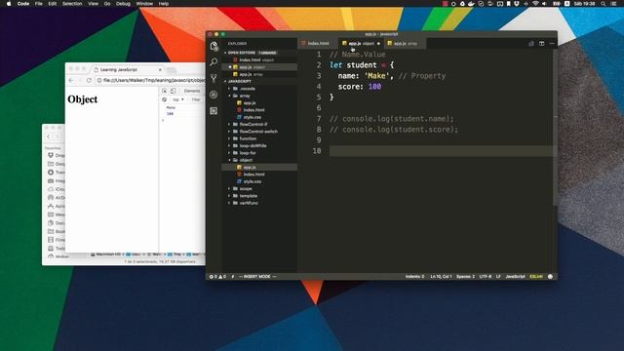
Task: Click the lightning icon in status bar
Action: [x=233, y=276]
